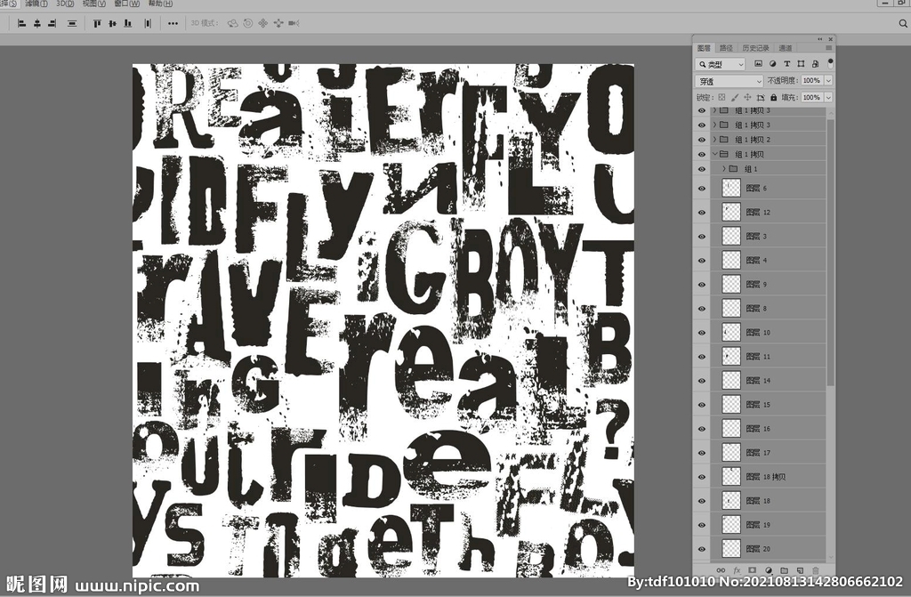Click the align horizontal centers icon
The image size is (911, 597).
(37, 23)
